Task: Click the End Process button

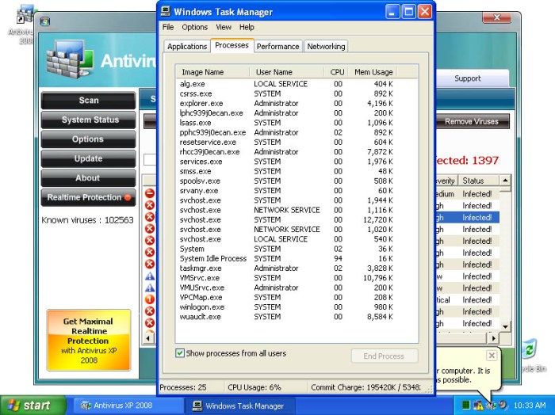Action: click(x=385, y=356)
